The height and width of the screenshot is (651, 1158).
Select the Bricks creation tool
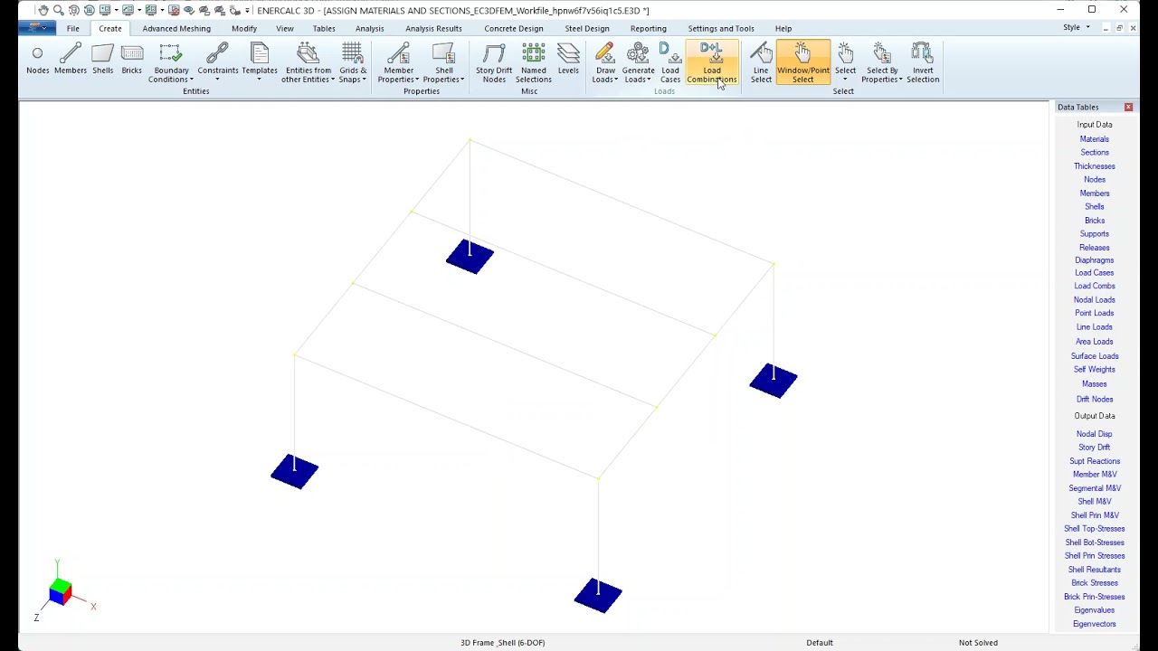[x=132, y=61]
